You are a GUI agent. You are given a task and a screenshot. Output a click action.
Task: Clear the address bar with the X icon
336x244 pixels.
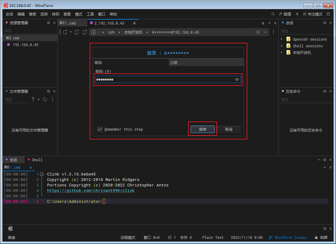258,32
